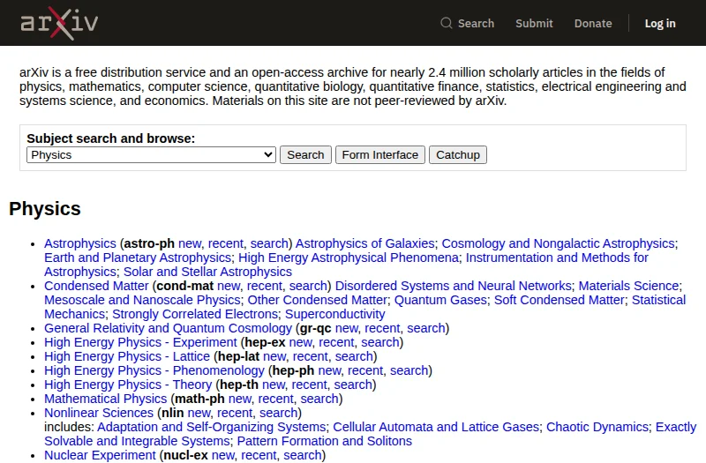
Task: Open Soft Condensed Matter link
Action: coord(560,300)
